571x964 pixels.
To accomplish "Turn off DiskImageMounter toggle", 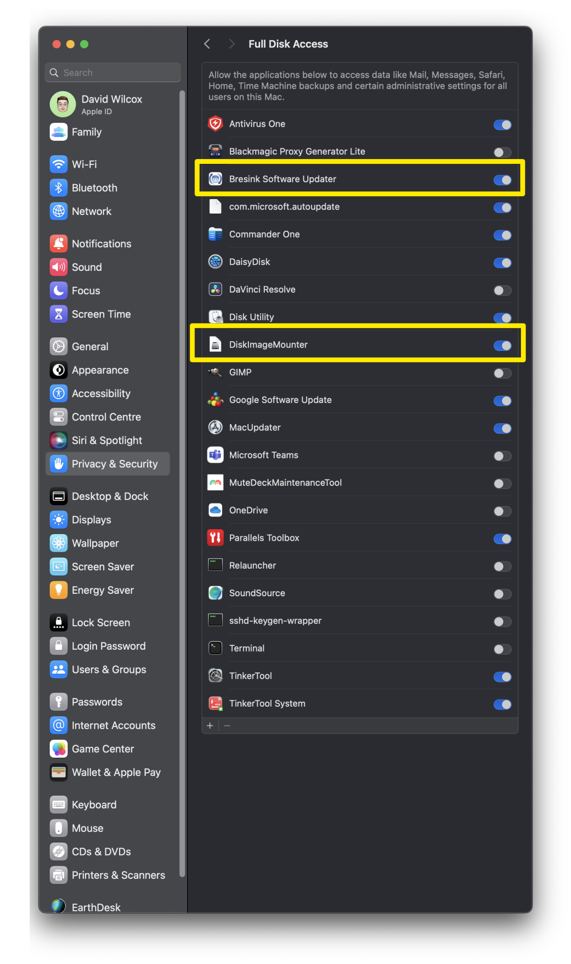I will 503,346.
